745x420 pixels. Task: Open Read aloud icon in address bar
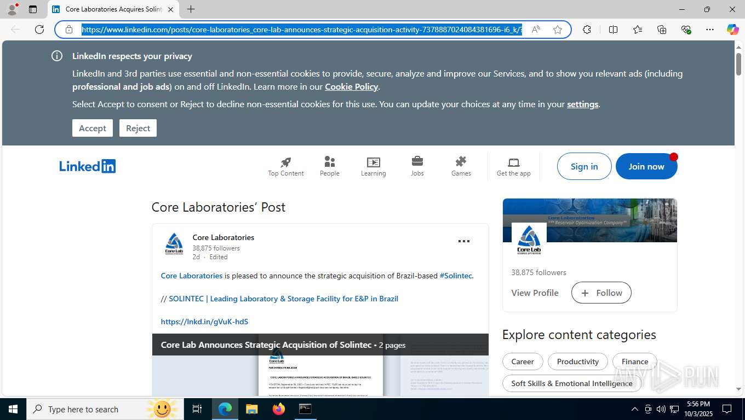coord(536,30)
